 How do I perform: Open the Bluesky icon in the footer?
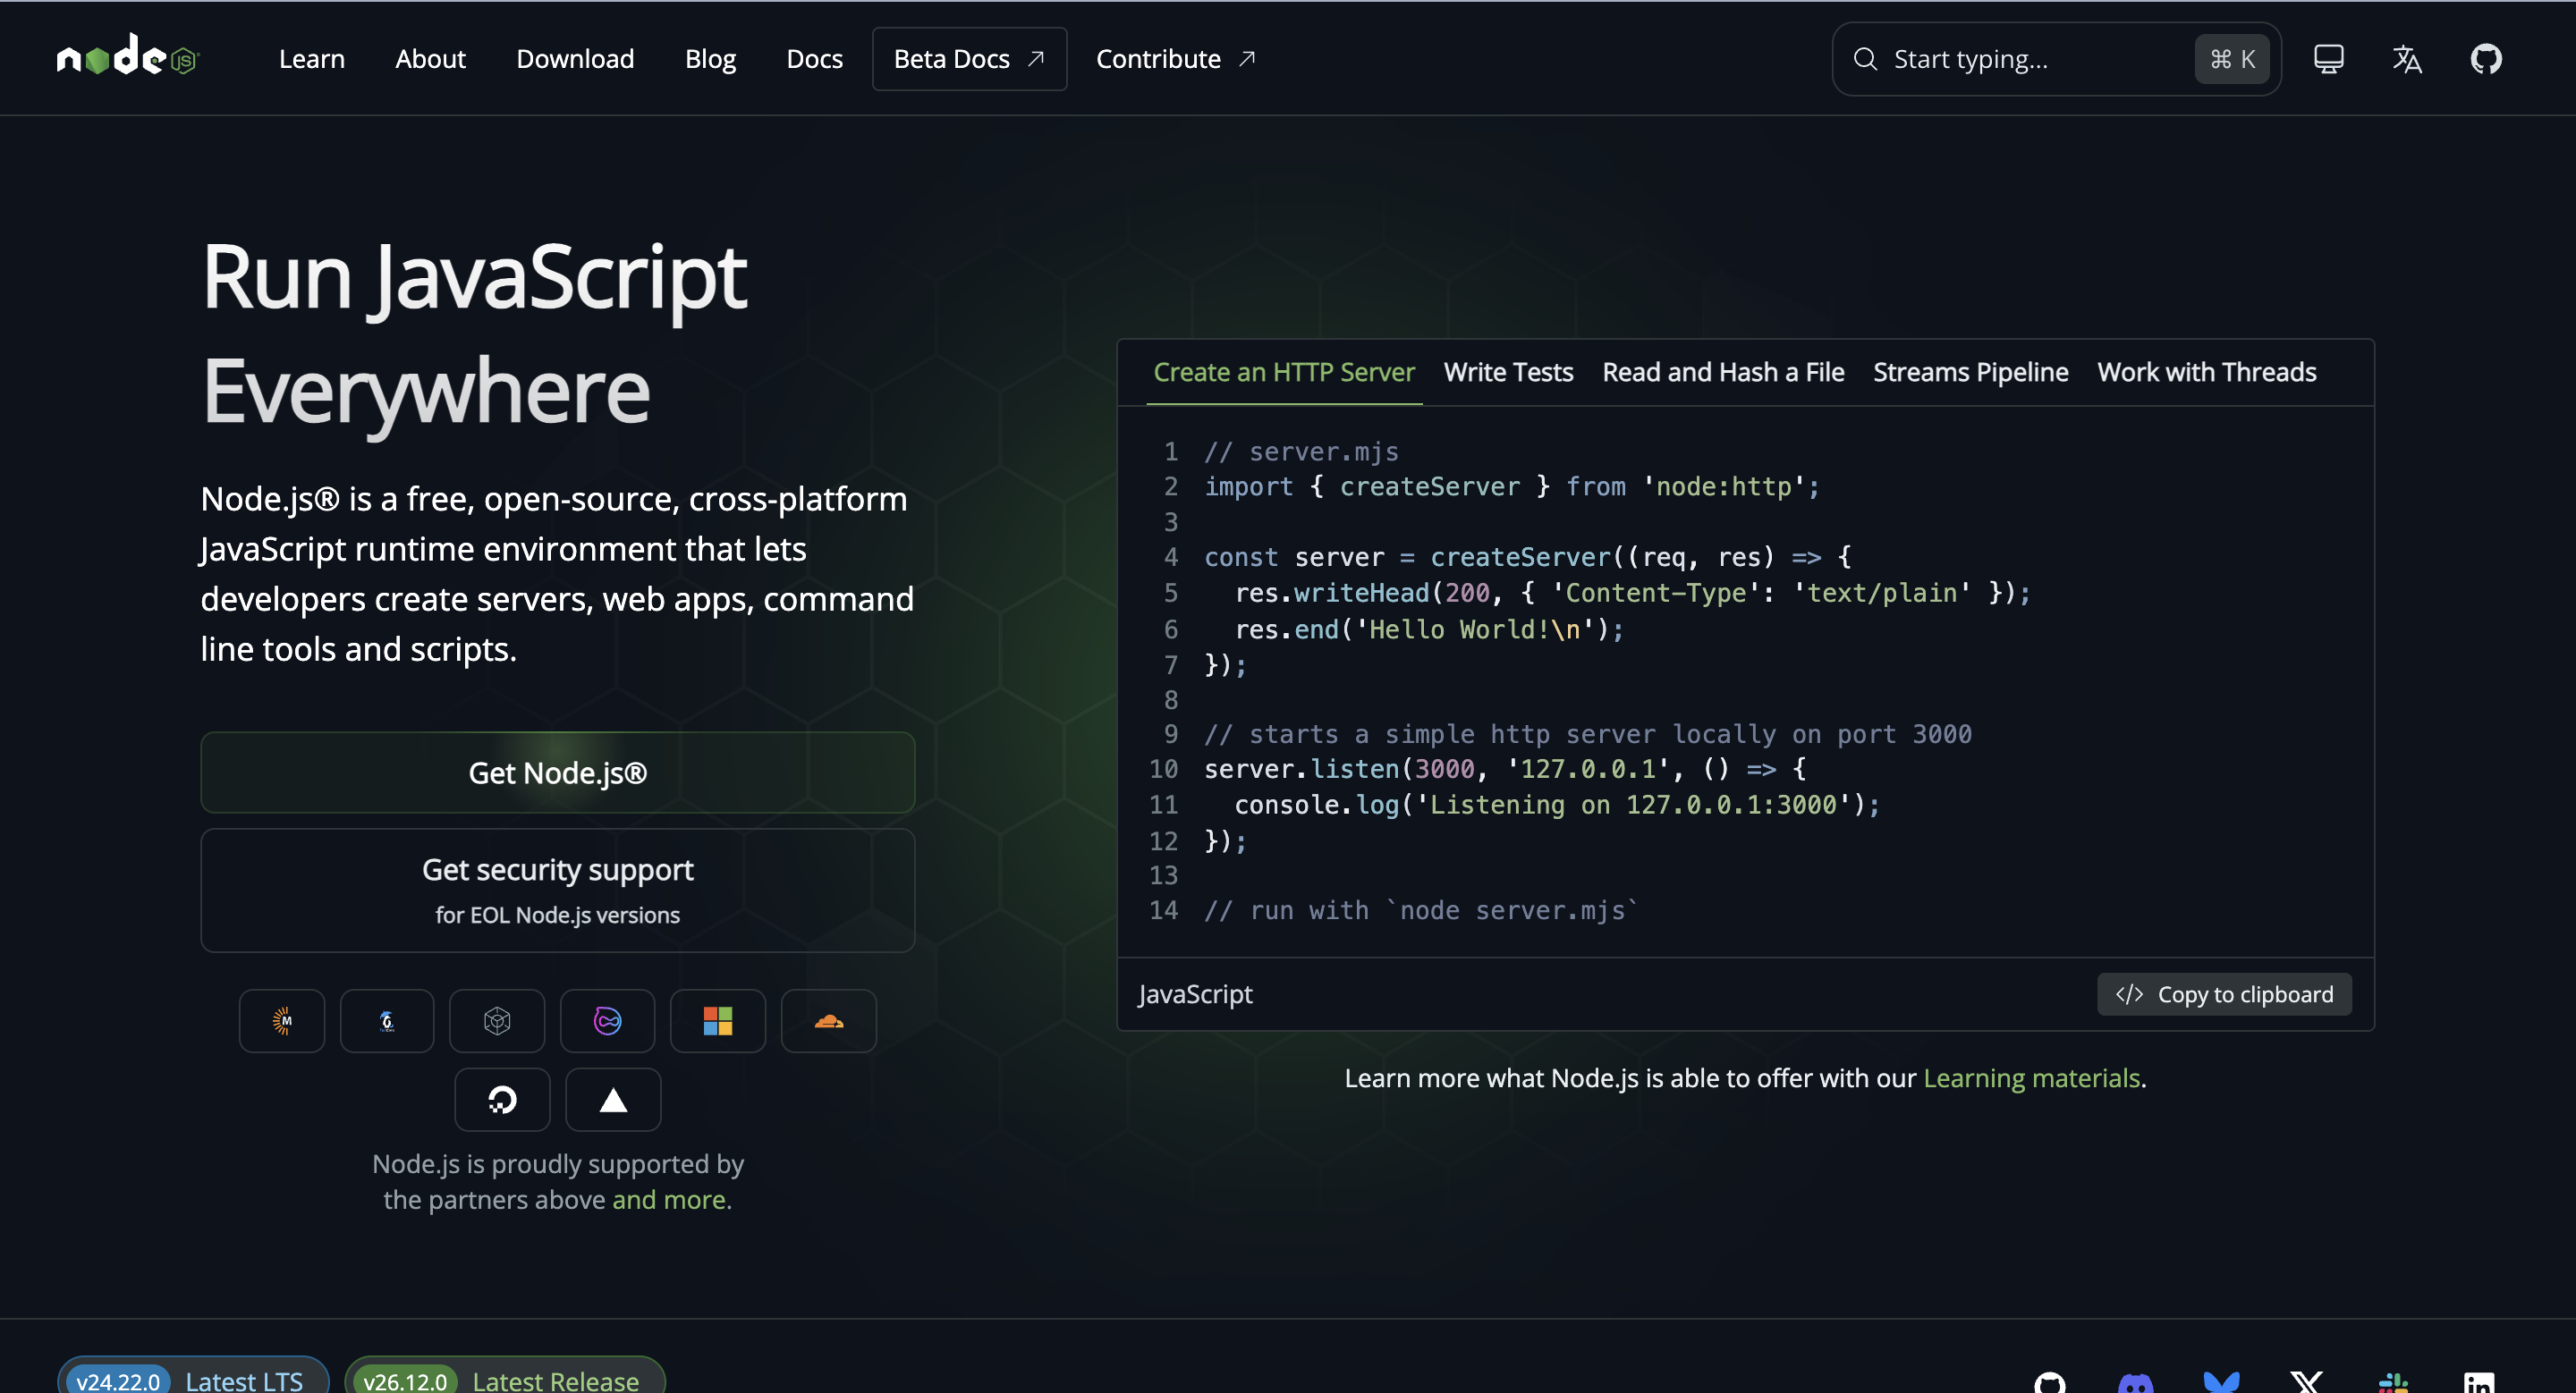pyautogui.click(x=2221, y=1383)
